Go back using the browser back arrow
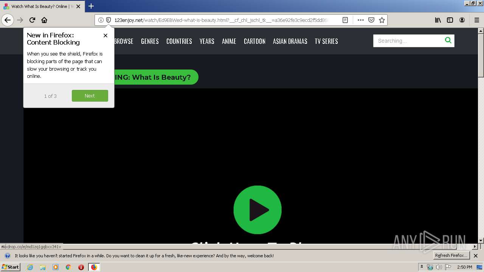484x272 pixels. 8,20
